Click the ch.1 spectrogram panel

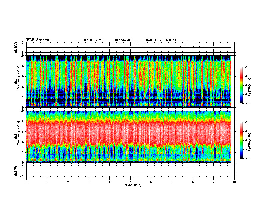129,81
